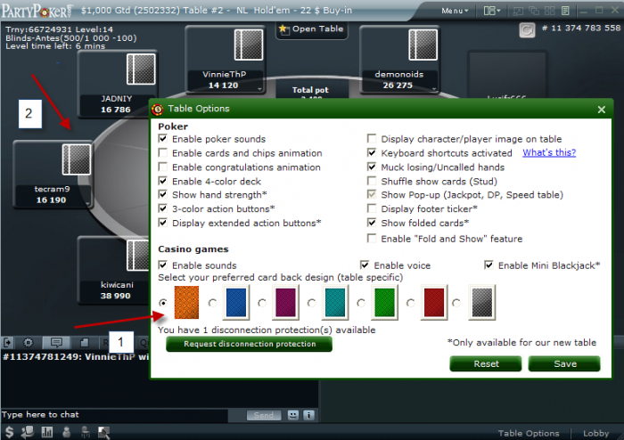
Task: Toggle 3-color action buttons checkbox
Action: click(163, 208)
